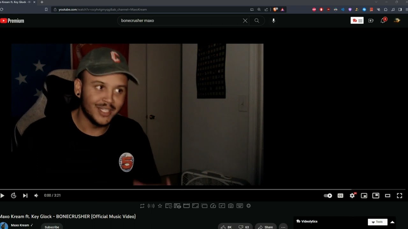Click the resize player icon
Screen dimensions: 408x229
[x=195, y=206]
